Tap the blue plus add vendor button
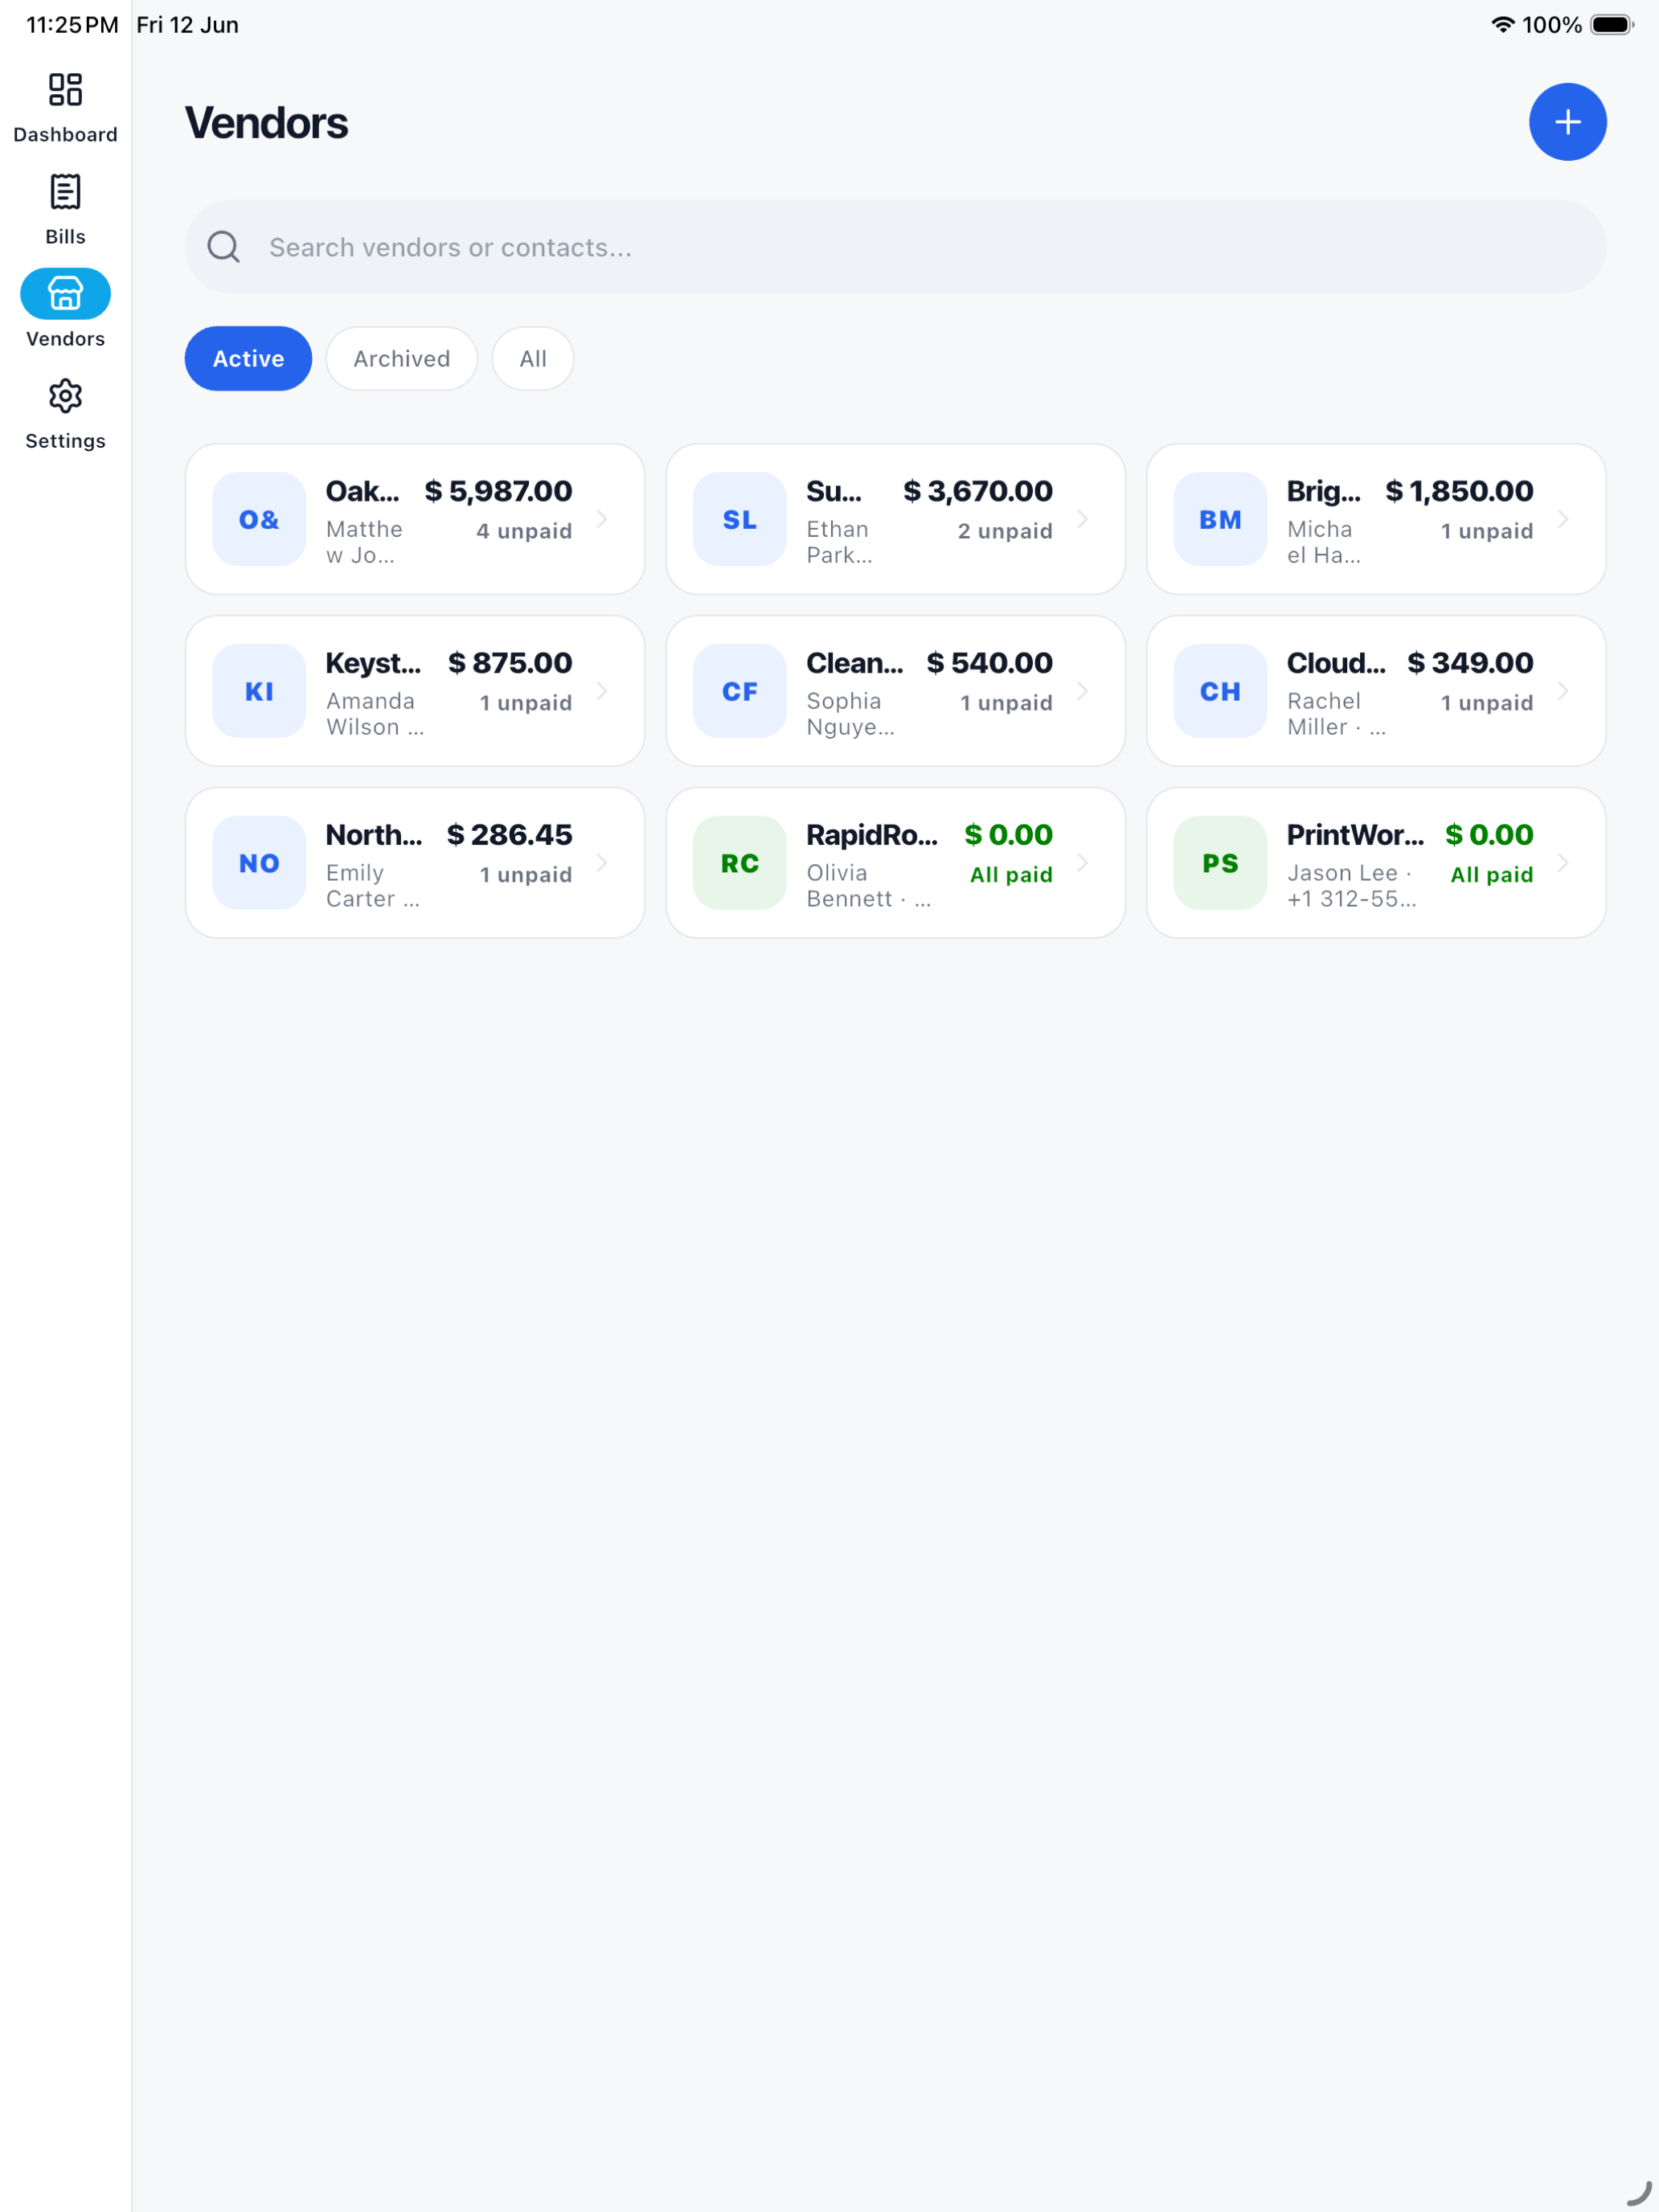 1567,122
